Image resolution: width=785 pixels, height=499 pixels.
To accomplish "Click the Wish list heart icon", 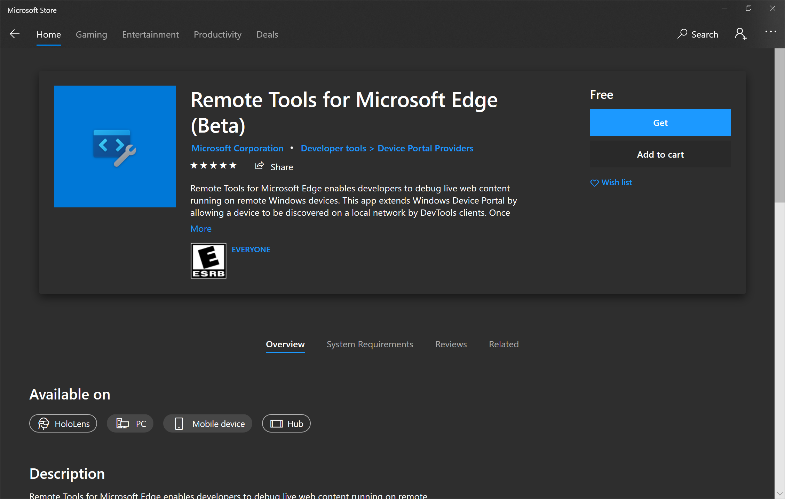I will [x=594, y=183].
